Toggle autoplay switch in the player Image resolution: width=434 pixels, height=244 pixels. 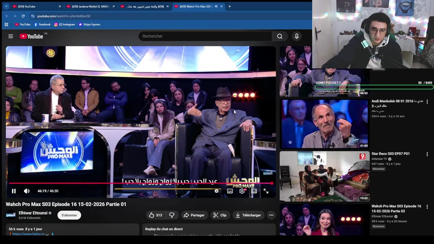(x=217, y=191)
